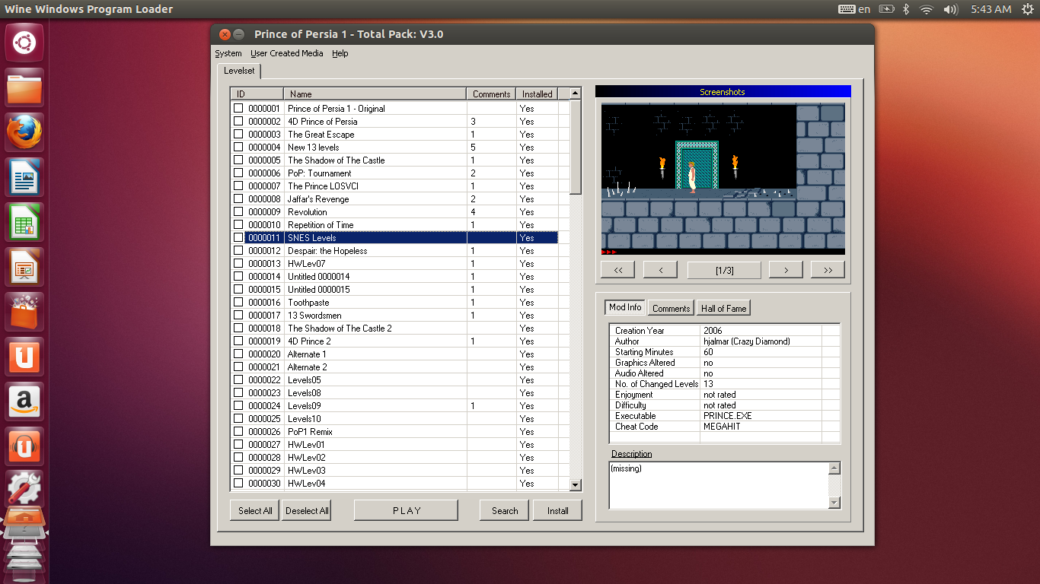Click Deselect All button
The image size is (1040, 584).
pyautogui.click(x=307, y=510)
